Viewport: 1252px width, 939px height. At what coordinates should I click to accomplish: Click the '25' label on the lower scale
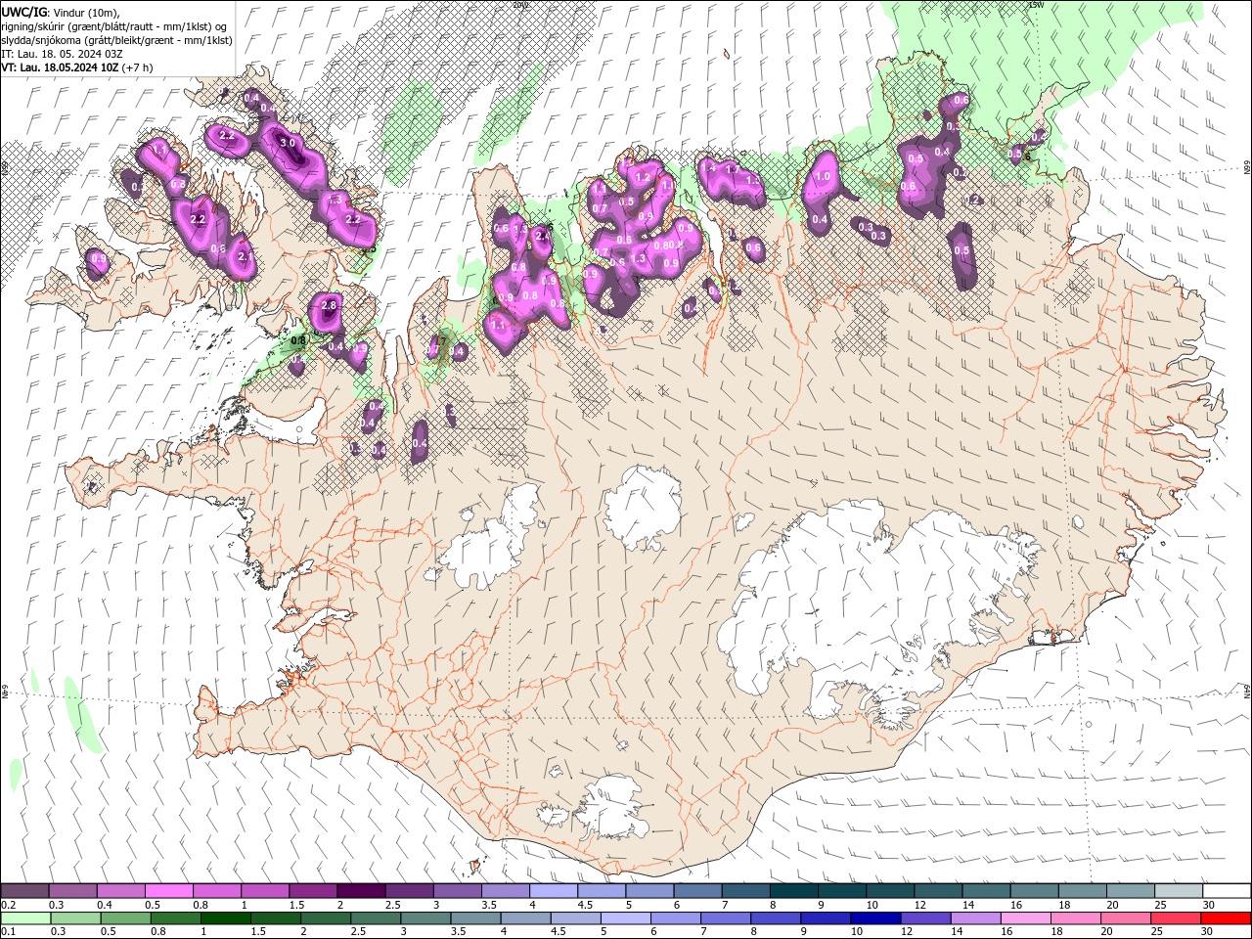tap(1156, 932)
